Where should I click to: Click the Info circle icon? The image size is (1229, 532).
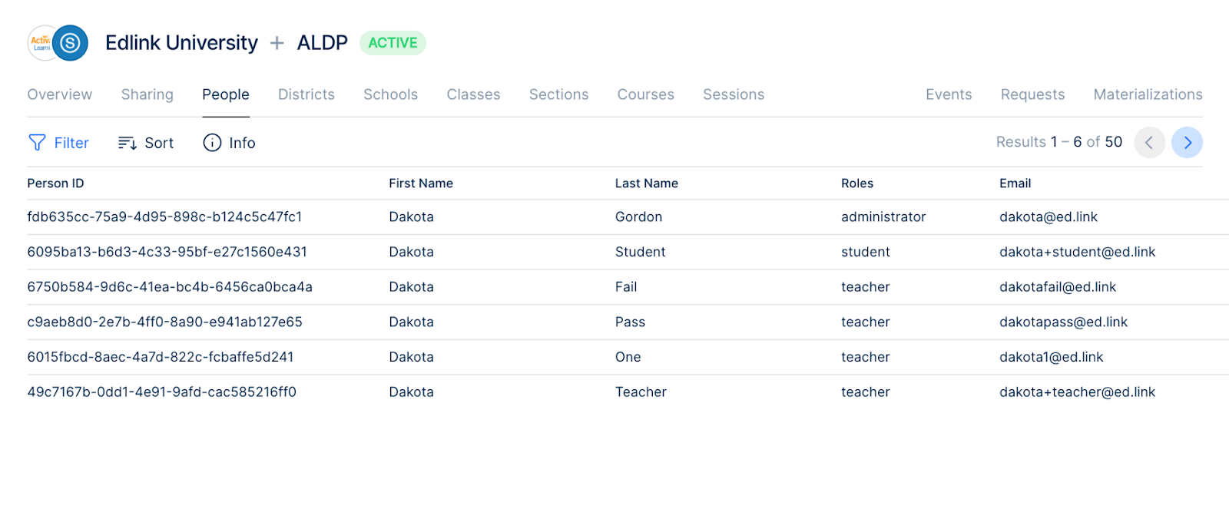point(212,143)
